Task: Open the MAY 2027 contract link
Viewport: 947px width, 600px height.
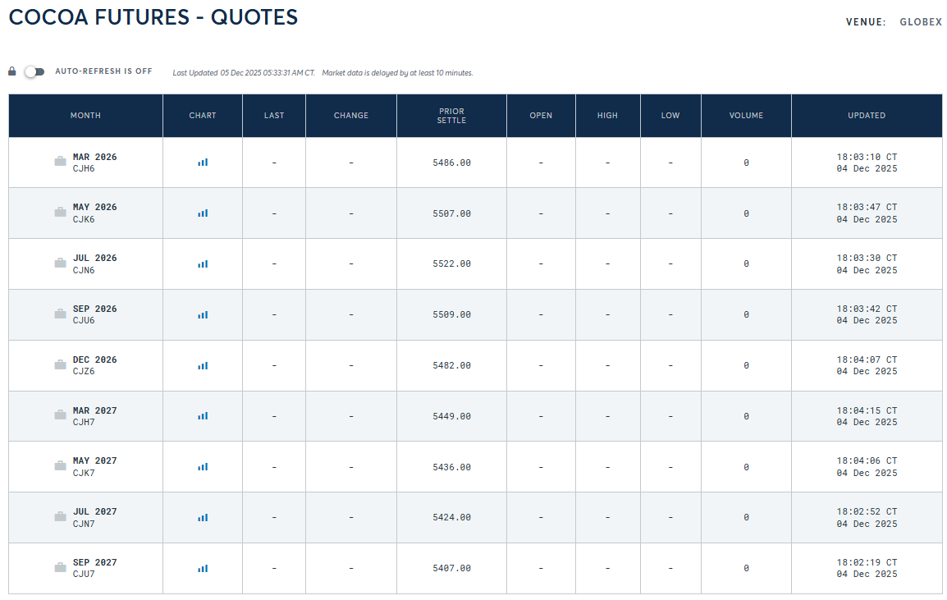Action: 95,460
